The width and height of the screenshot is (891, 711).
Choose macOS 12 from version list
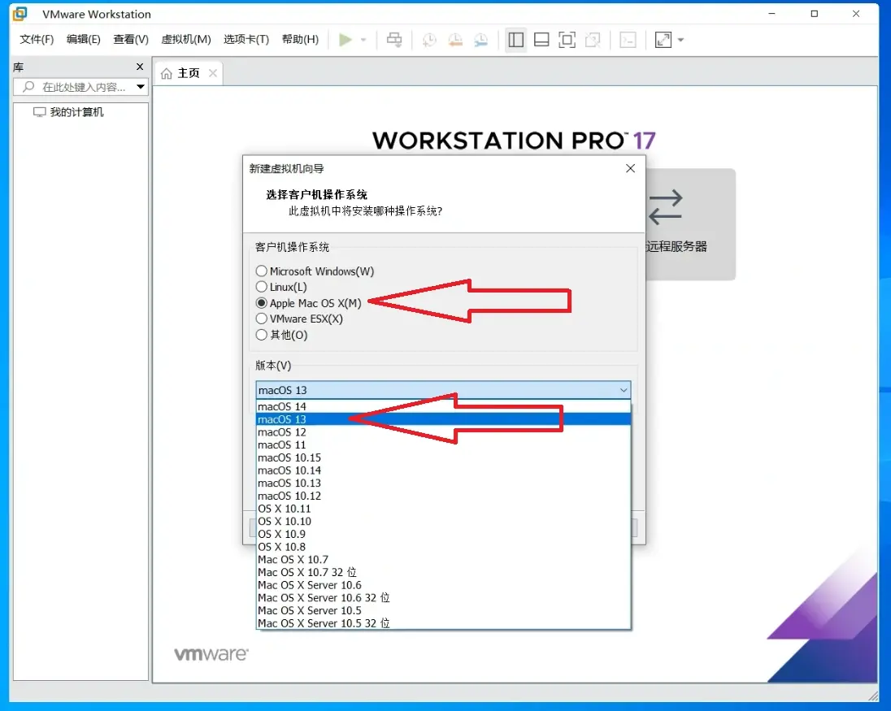pyautogui.click(x=443, y=432)
